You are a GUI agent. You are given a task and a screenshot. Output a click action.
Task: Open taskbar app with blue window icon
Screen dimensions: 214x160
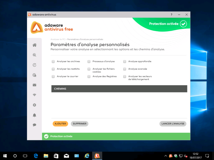coord(77,156)
